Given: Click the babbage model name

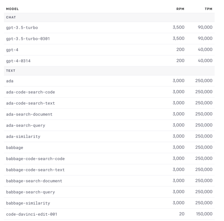Looking at the screenshot, I should click(x=15, y=148).
